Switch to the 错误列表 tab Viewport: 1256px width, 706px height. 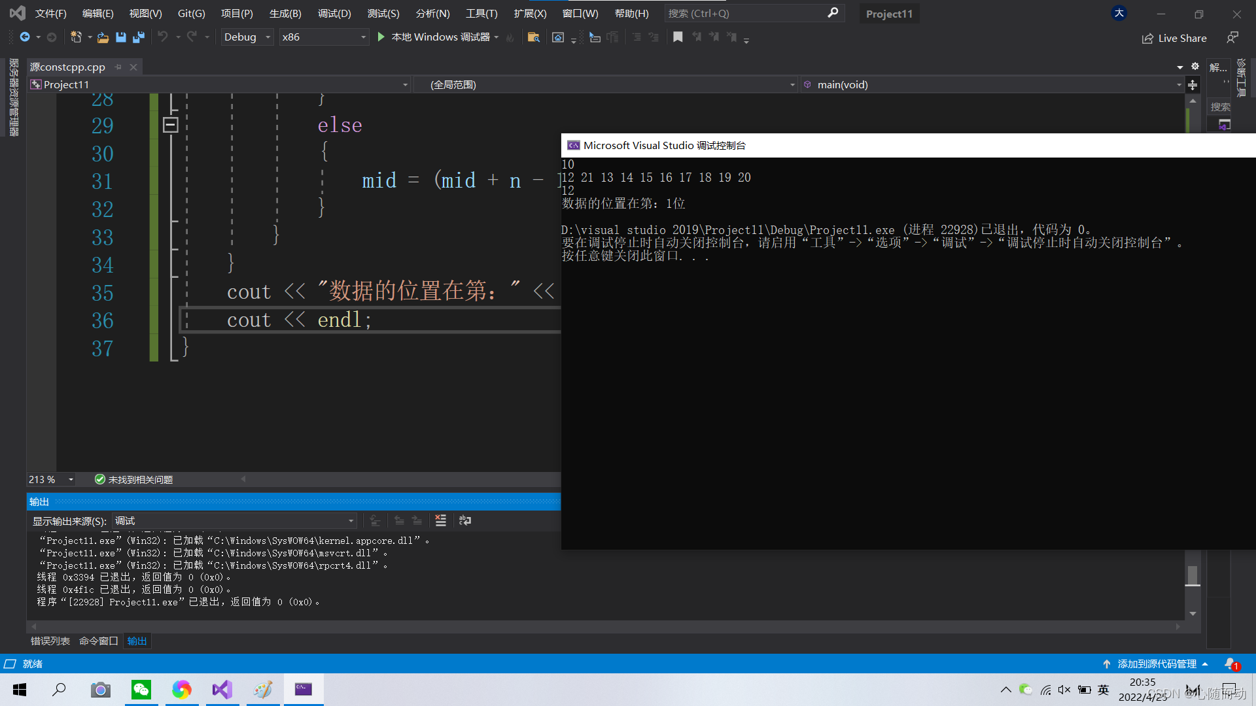click(x=50, y=641)
